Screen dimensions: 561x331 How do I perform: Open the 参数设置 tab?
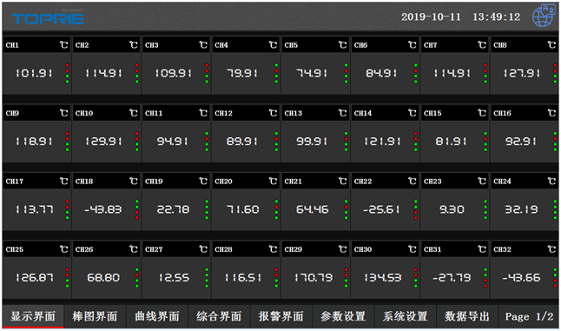[x=343, y=316]
